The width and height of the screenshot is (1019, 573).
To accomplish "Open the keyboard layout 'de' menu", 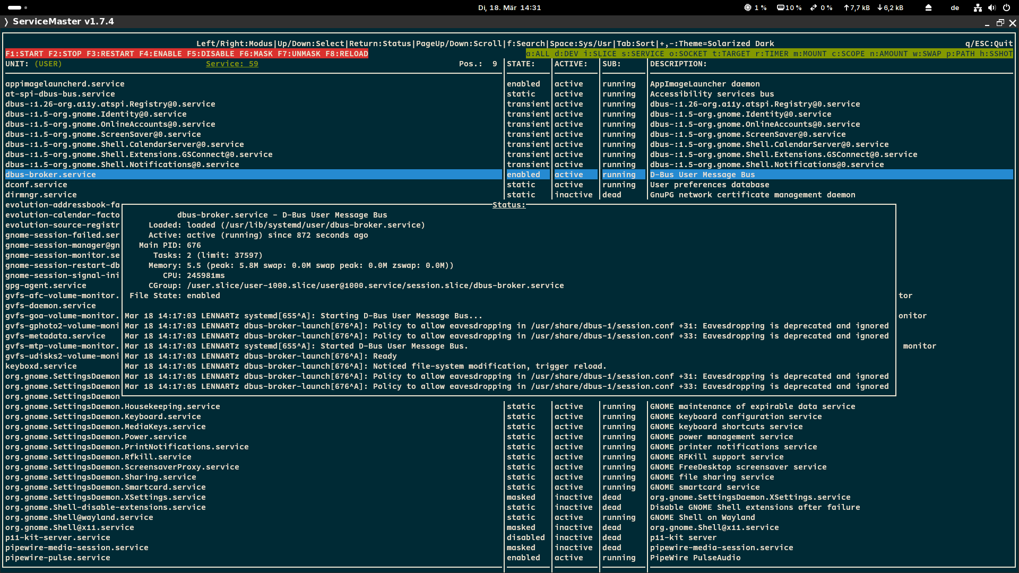I will [955, 7].
